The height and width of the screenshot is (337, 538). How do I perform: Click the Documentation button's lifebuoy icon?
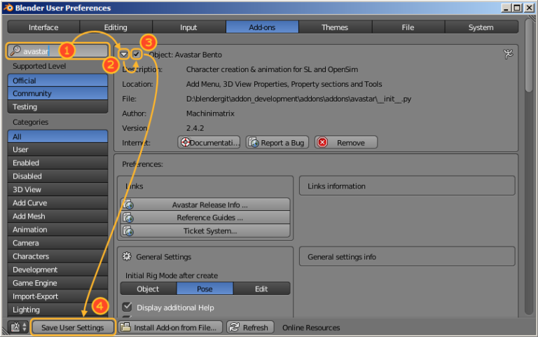pyautogui.click(x=186, y=142)
